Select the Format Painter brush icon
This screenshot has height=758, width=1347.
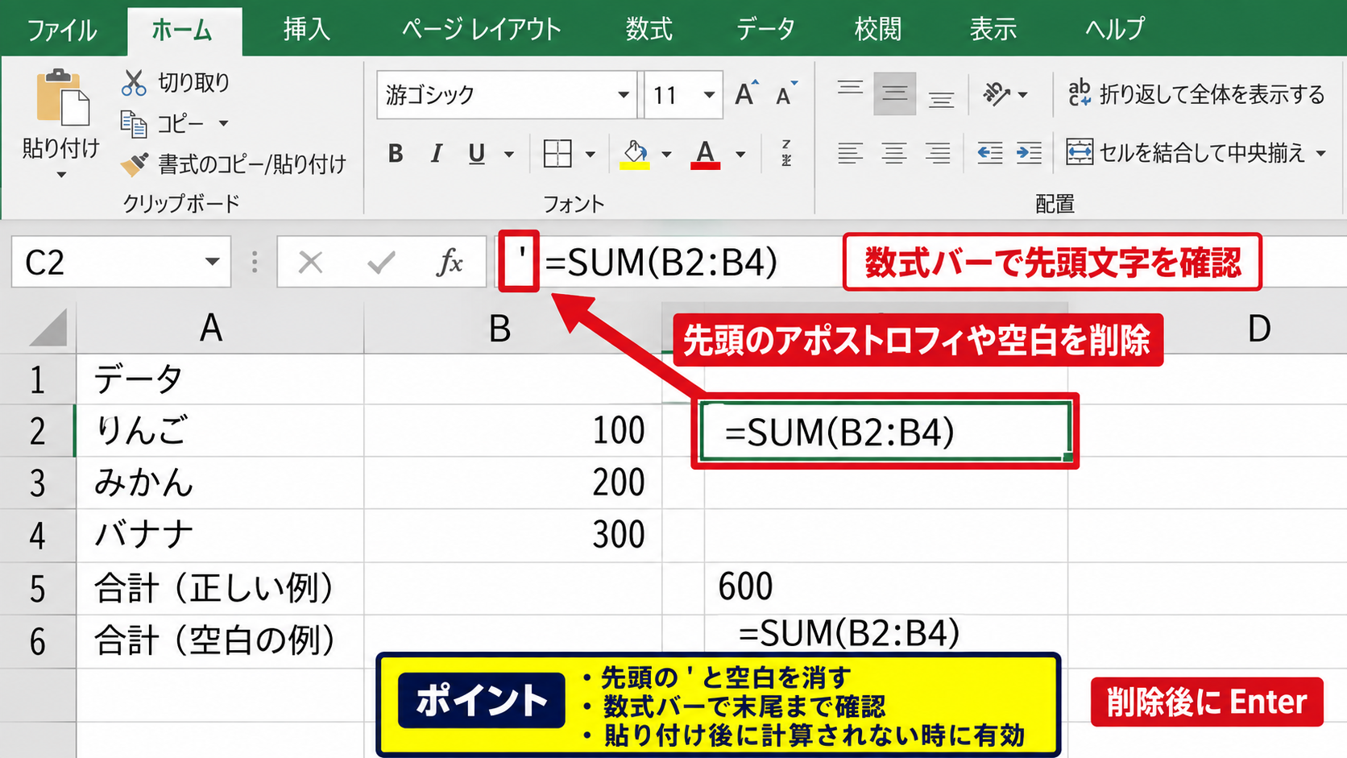point(135,164)
